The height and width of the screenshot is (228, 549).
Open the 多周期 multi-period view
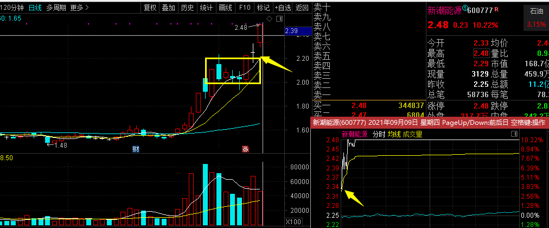point(56,8)
